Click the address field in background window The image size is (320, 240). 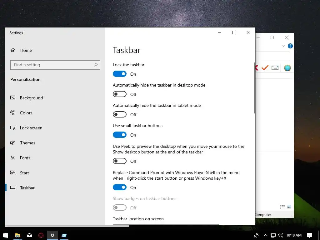(x=272, y=56)
